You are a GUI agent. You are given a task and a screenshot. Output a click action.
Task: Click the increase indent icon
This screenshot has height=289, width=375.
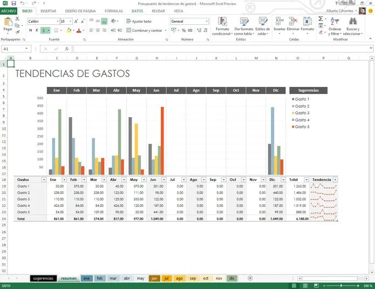point(120,30)
